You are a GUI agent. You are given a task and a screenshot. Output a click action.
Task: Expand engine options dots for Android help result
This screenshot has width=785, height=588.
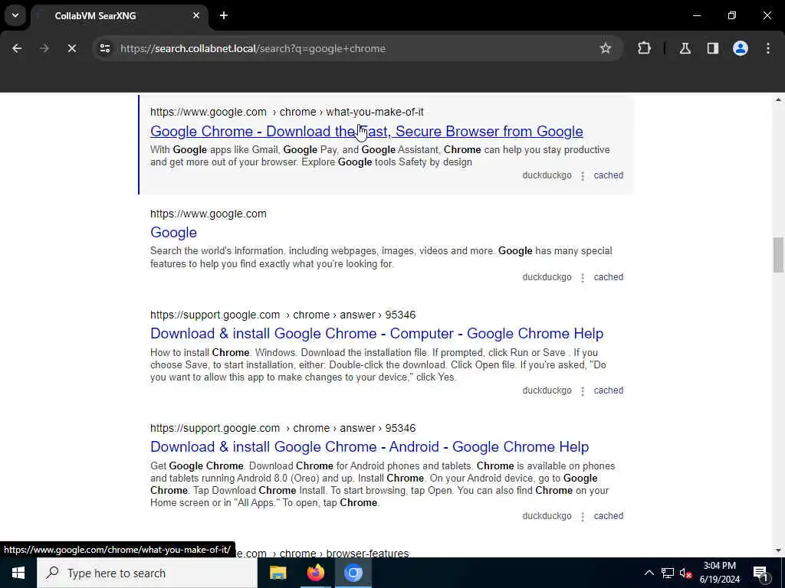point(583,517)
